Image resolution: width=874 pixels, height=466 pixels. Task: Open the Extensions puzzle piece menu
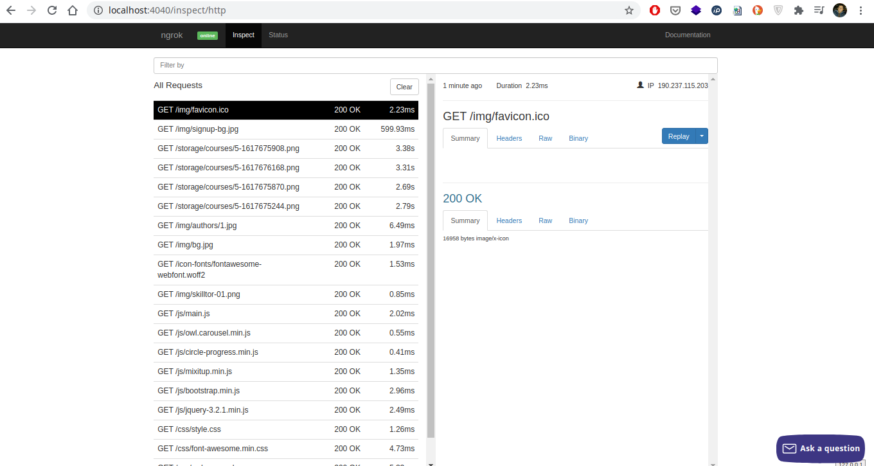pyautogui.click(x=799, y=10)
